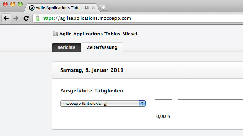Screen dimensions: 243x136
Task: Click the company building icon
Action: 55,34
